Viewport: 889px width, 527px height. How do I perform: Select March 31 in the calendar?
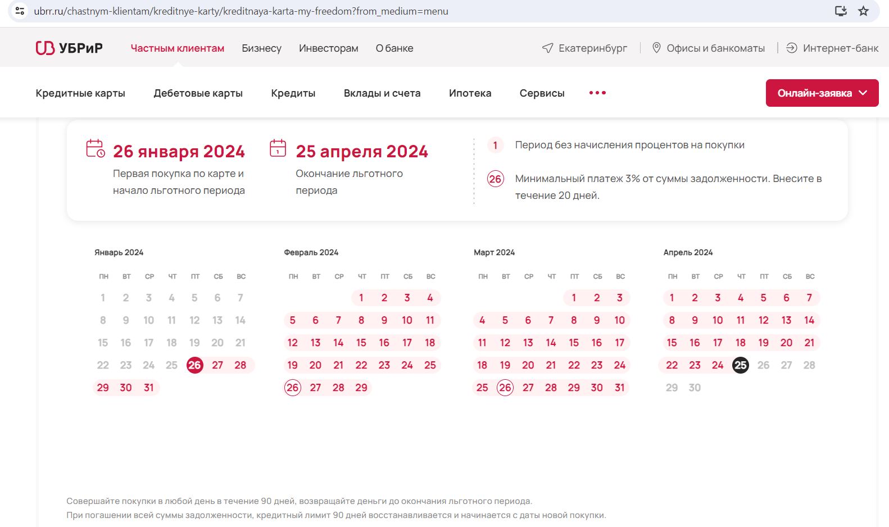pos(620,388)
